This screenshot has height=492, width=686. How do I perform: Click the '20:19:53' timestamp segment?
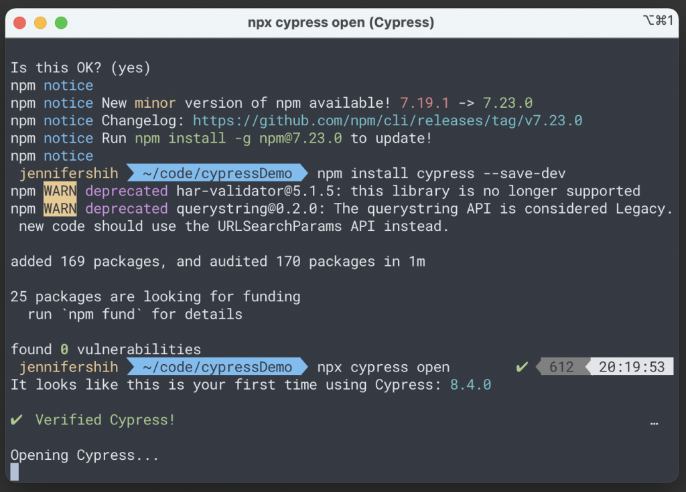(x=632, y=367)
